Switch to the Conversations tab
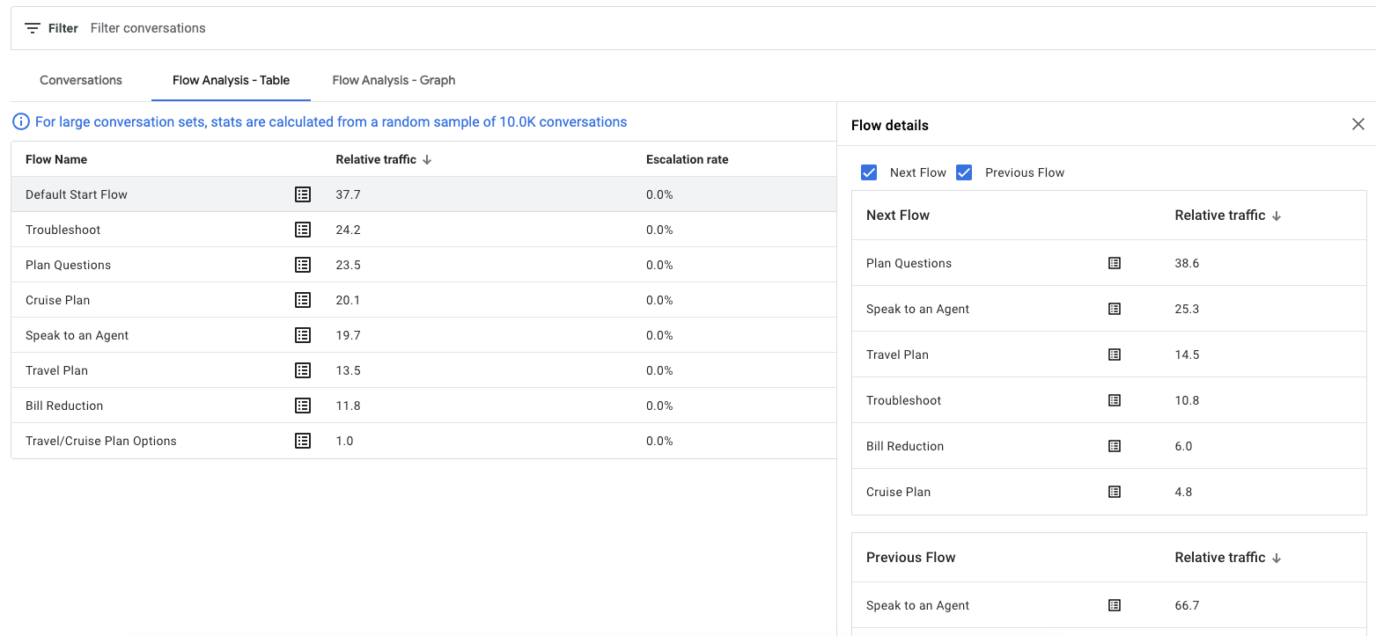This screenshot has height=636, width=1376. (x=80, y=80)
